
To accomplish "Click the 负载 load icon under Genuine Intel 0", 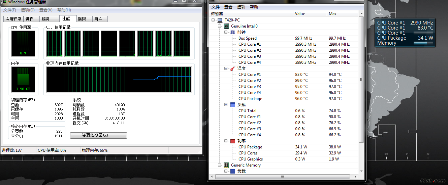I will (233, 105).
